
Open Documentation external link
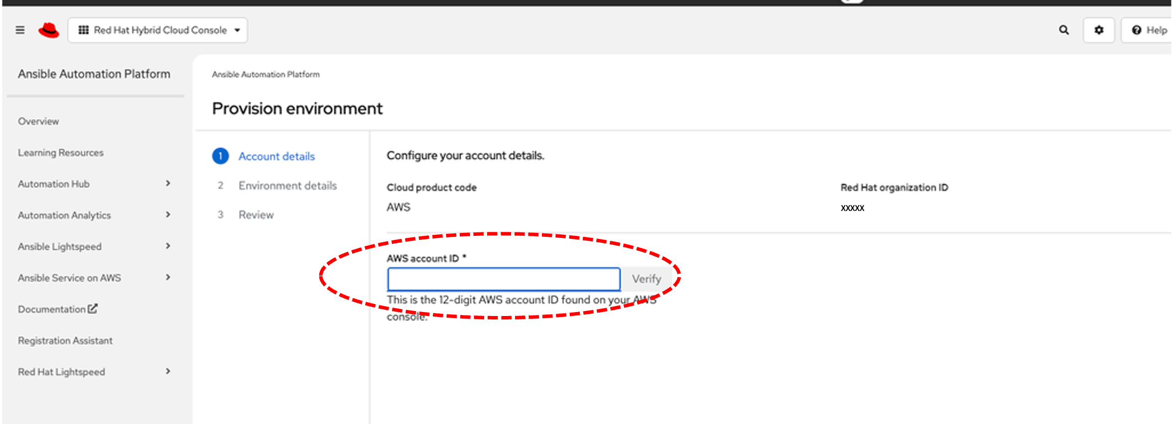58,309
